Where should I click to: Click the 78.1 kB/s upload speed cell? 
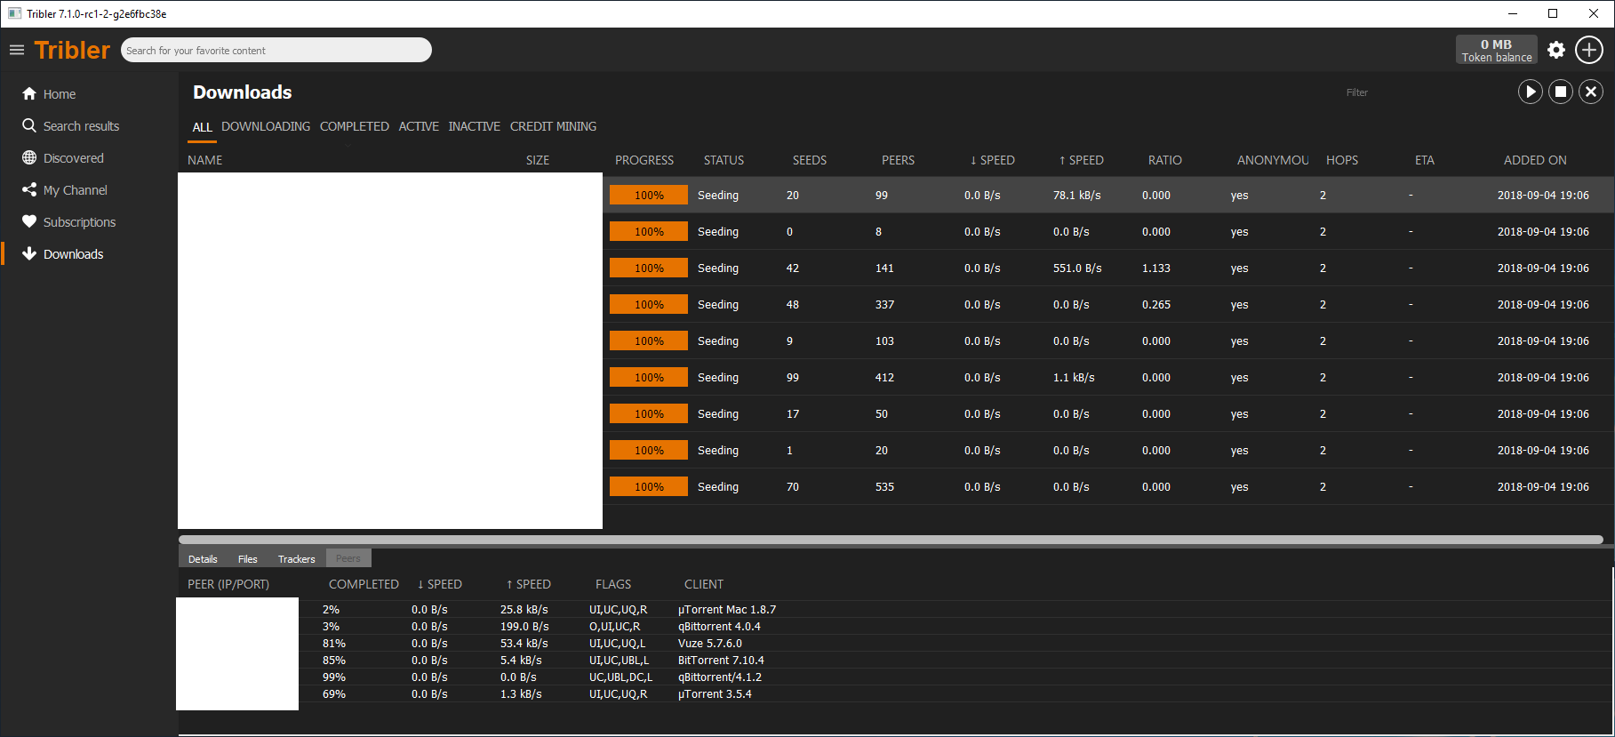[x=1077, y=195]
